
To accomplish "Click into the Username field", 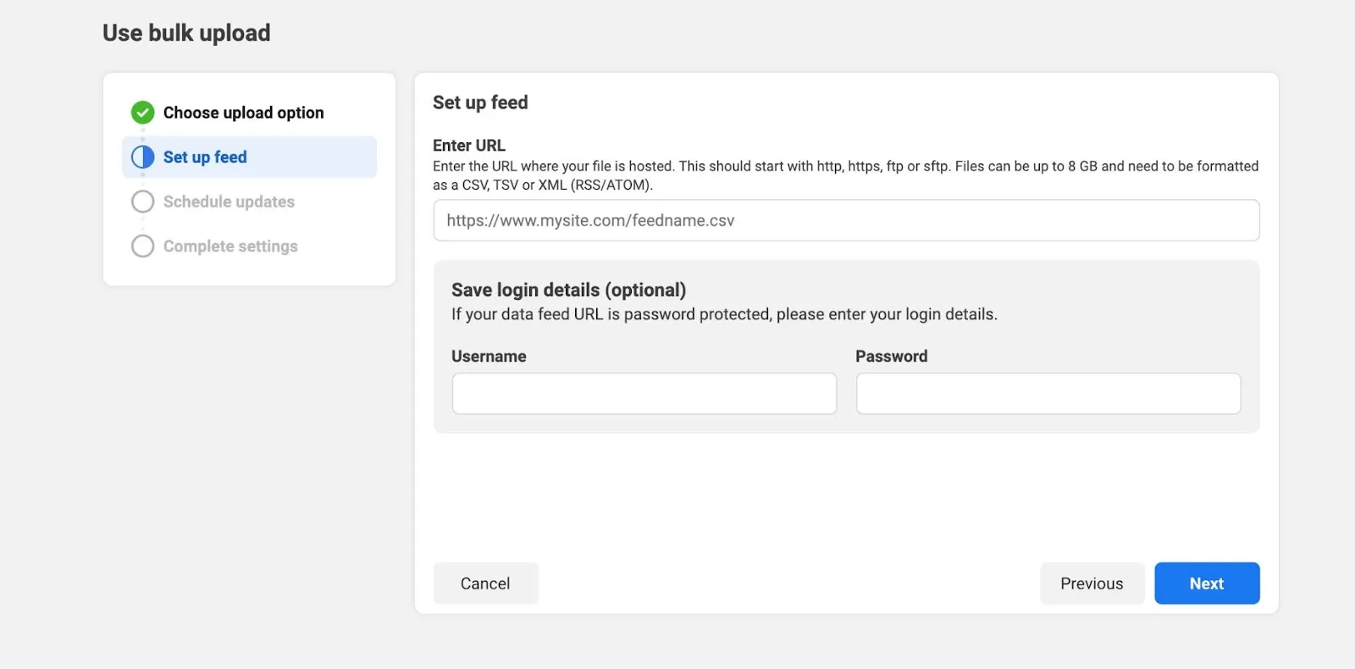I will tap(644, 394).
